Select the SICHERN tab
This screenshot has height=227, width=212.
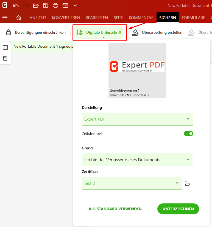[x=168, y=18]
